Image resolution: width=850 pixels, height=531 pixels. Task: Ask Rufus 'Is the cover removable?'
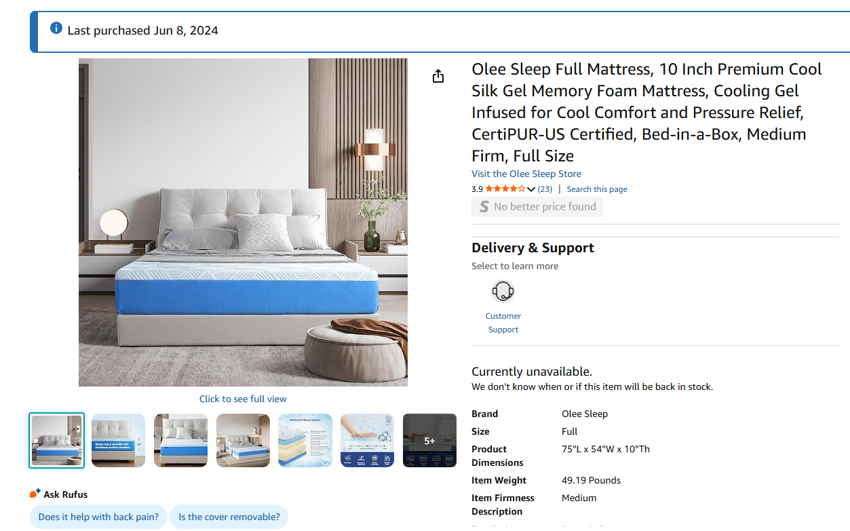pos(229,517)
